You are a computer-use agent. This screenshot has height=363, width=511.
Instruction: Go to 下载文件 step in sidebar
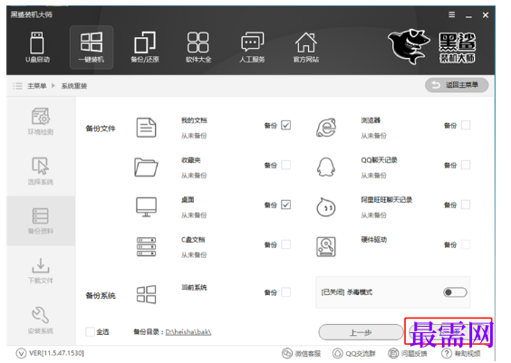pos(41,271)
